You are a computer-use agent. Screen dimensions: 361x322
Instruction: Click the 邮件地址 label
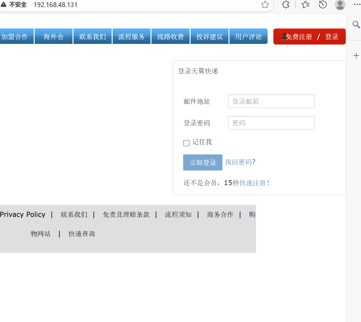click(197, 101)
